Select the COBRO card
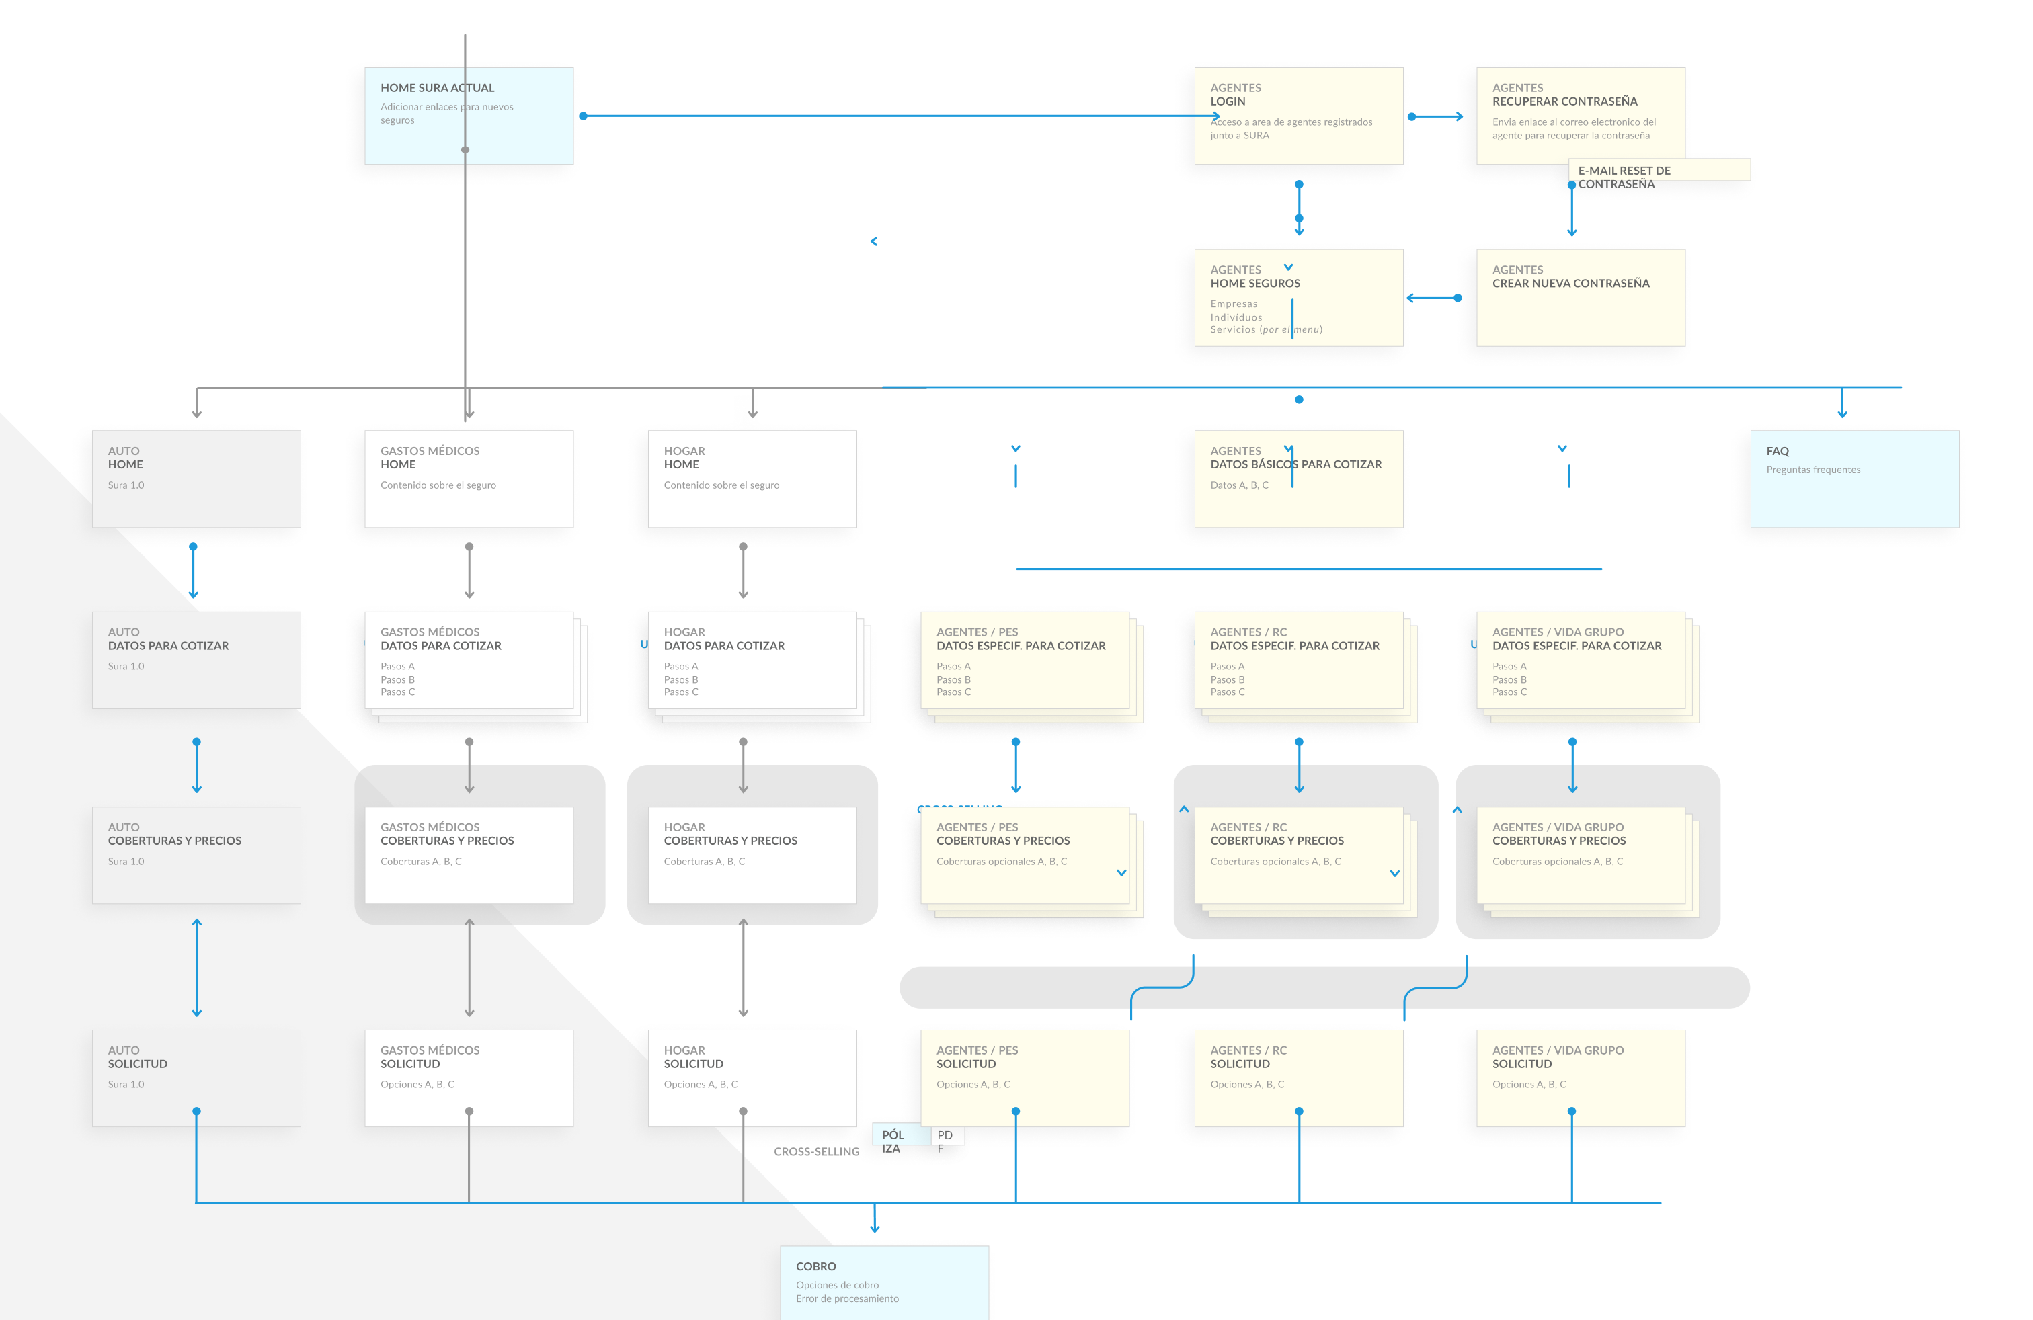Image resolution: width=2033 pixels, height=1320 pixels. (x=884, y=1282)
